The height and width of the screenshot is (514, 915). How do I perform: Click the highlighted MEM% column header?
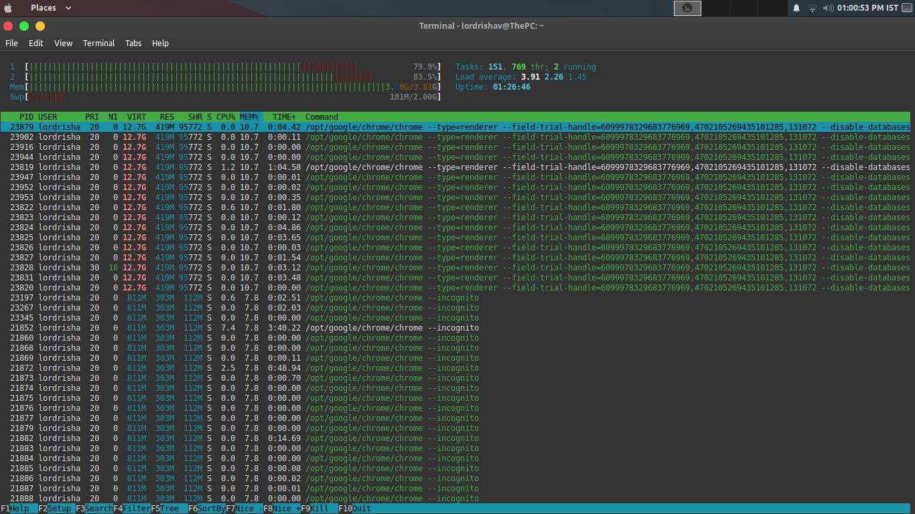click(249, 117)
